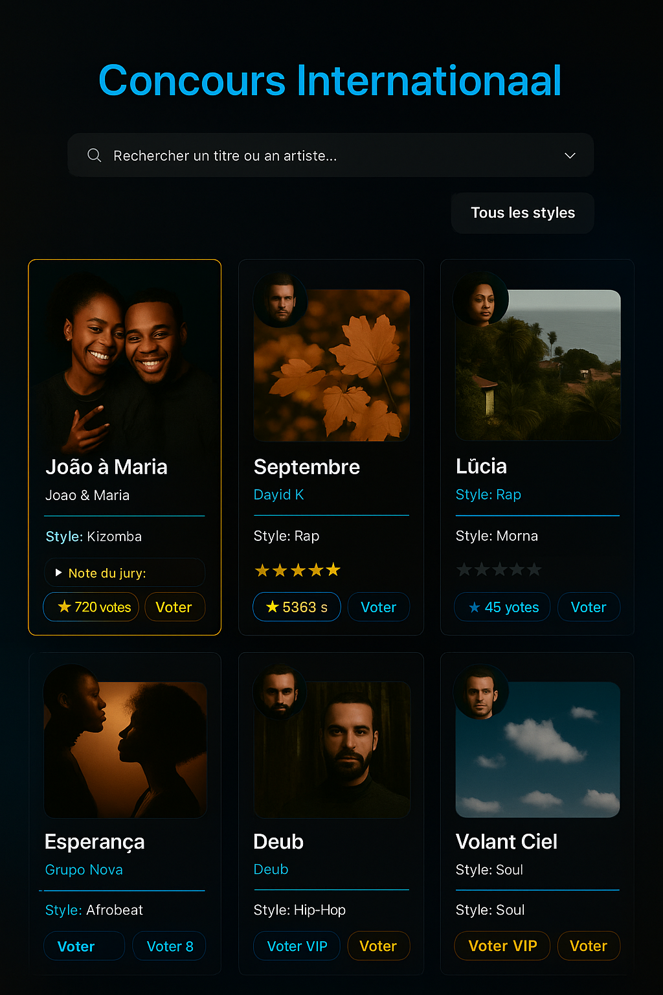The image size is (663, 995).
Task: Select the round artist avatar on Lucia card
Action: coord(481,299)
